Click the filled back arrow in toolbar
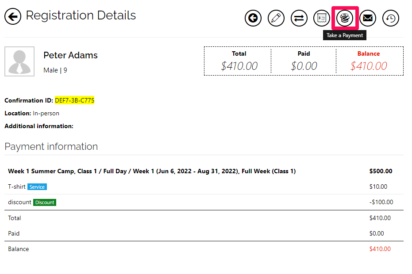The height and width of the screenshot is (274, 412). tap(253, 18)
